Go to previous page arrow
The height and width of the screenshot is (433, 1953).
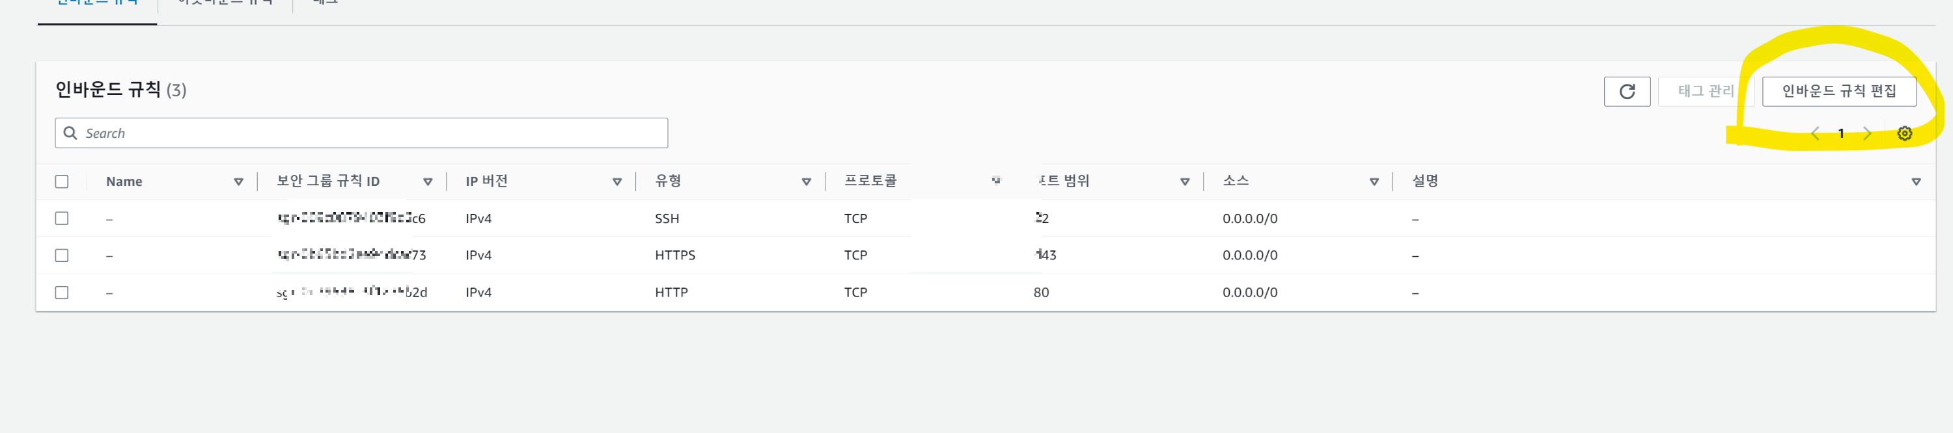[1815, 134]
